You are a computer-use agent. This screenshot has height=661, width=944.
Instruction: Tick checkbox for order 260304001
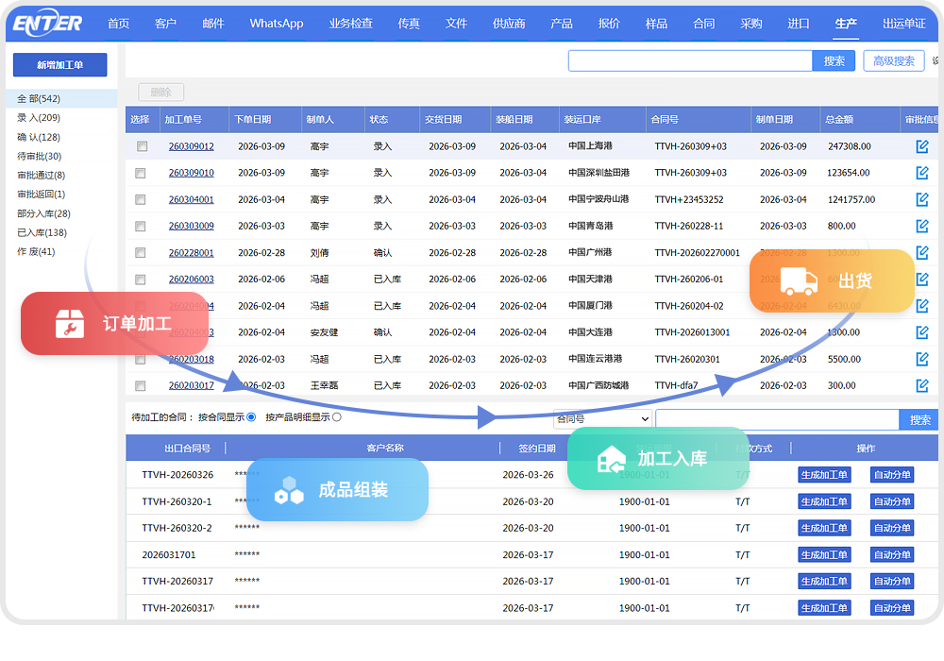pos(141,200)
